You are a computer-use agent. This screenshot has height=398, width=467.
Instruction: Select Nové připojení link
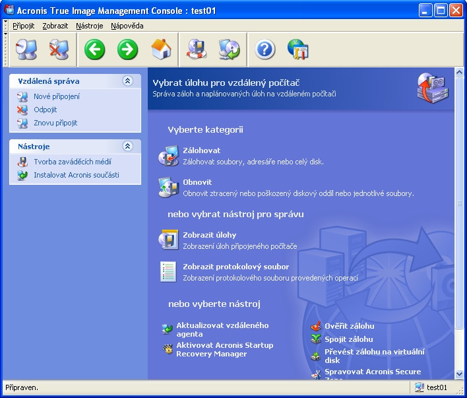[57, 96]
